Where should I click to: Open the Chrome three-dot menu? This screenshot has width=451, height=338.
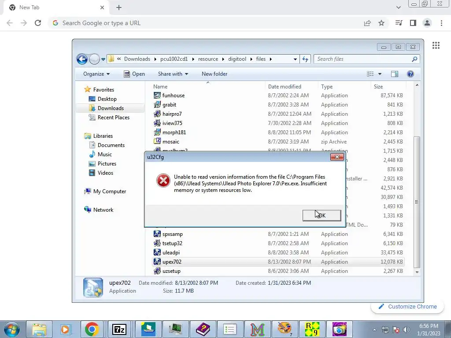point(441,23)
